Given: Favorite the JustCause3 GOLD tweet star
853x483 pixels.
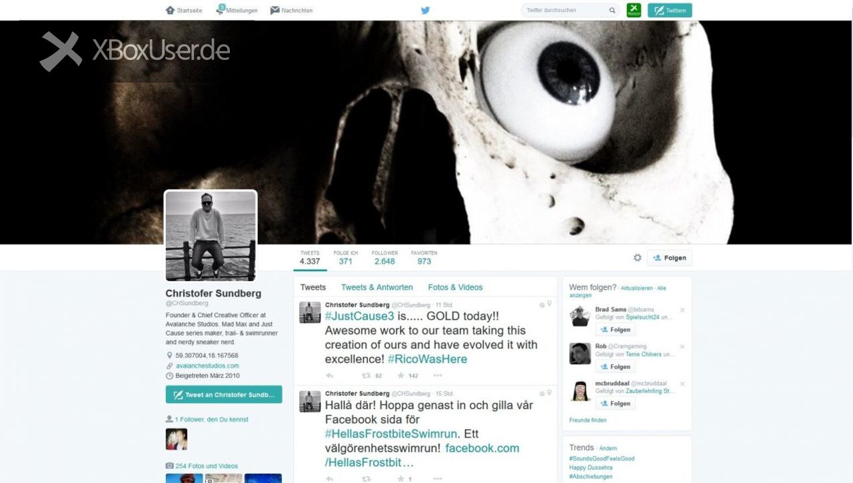Looking at the screenshot, I should tap(401, 376).
